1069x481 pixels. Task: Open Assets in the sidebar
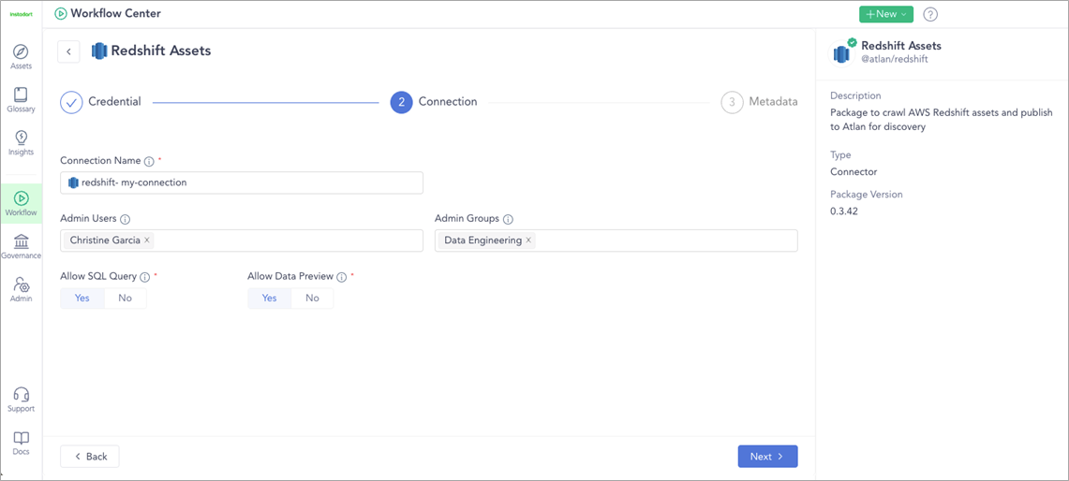click(22, 57)
